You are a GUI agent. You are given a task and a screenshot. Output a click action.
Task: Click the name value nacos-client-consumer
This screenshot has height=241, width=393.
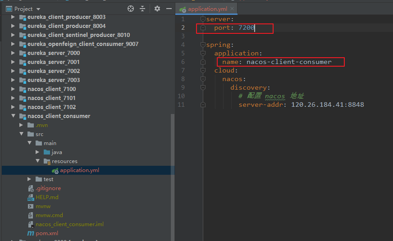tap(289, 62)
